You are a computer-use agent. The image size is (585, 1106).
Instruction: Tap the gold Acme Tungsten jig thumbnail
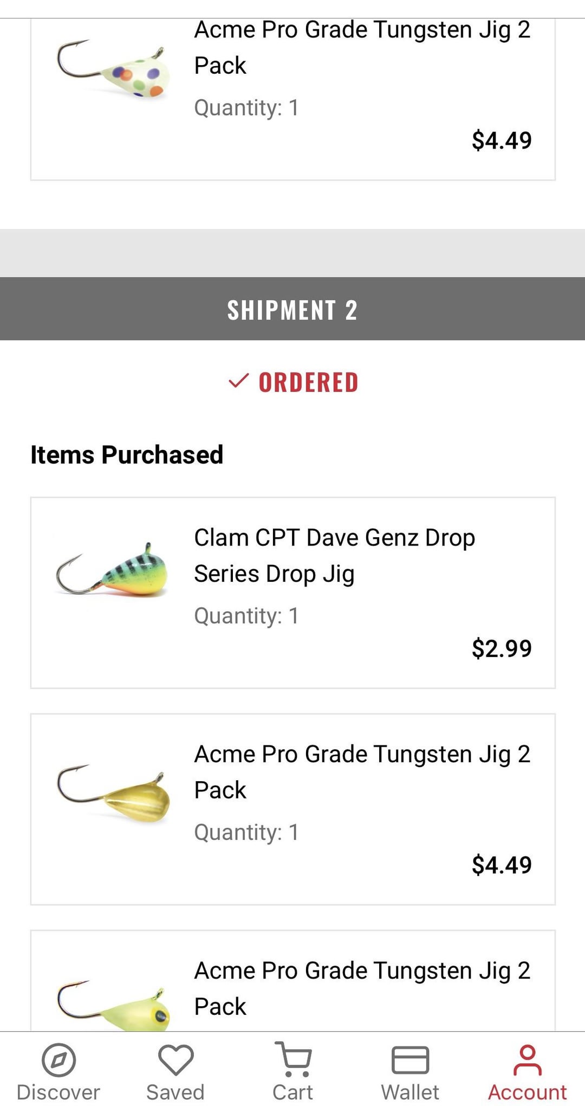coord(114,793)
